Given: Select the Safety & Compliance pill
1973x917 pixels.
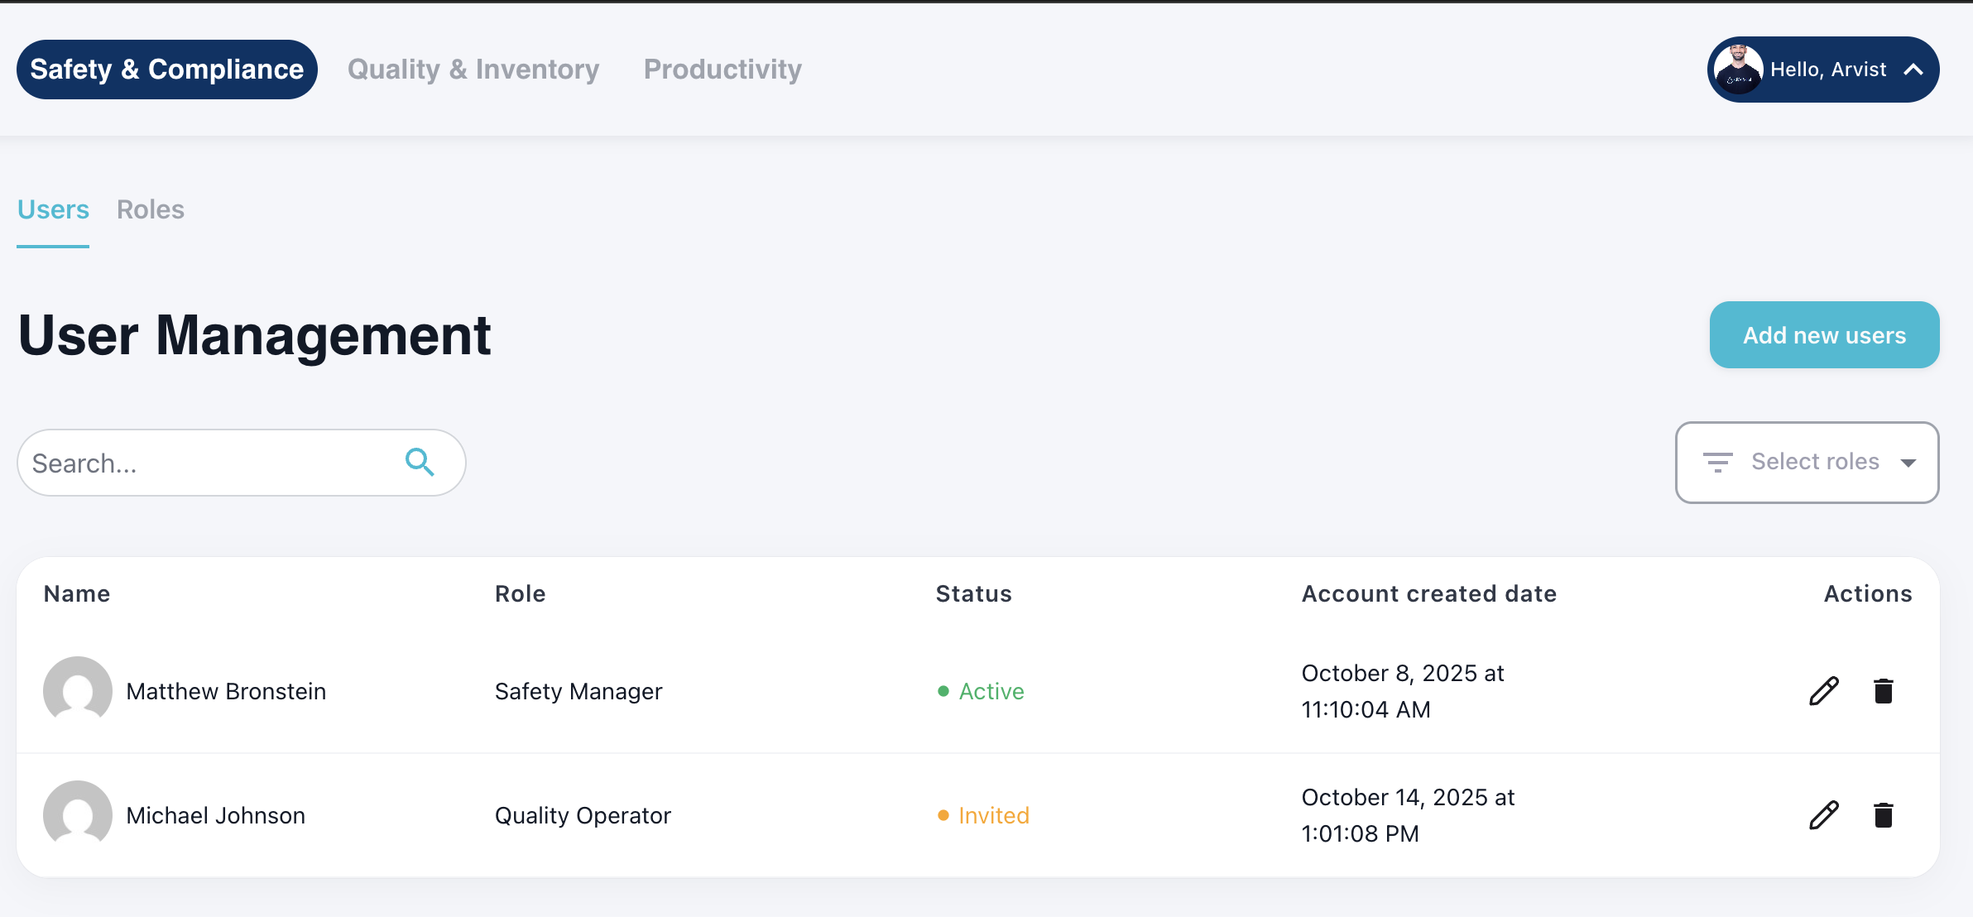Looking at the screenshot, I should 166,70.
